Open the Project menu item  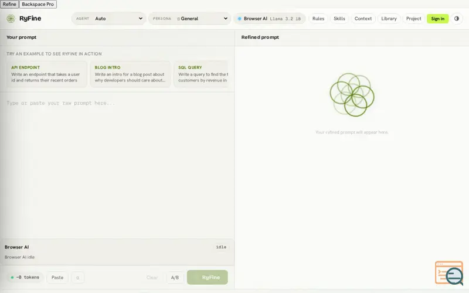[x=413, y=19]
